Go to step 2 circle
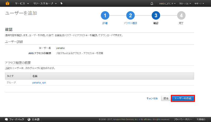The width and height of the screenshot is (211, 122). click(x=130, y=15)
